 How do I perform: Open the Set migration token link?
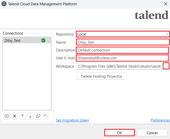coord(72,120)
